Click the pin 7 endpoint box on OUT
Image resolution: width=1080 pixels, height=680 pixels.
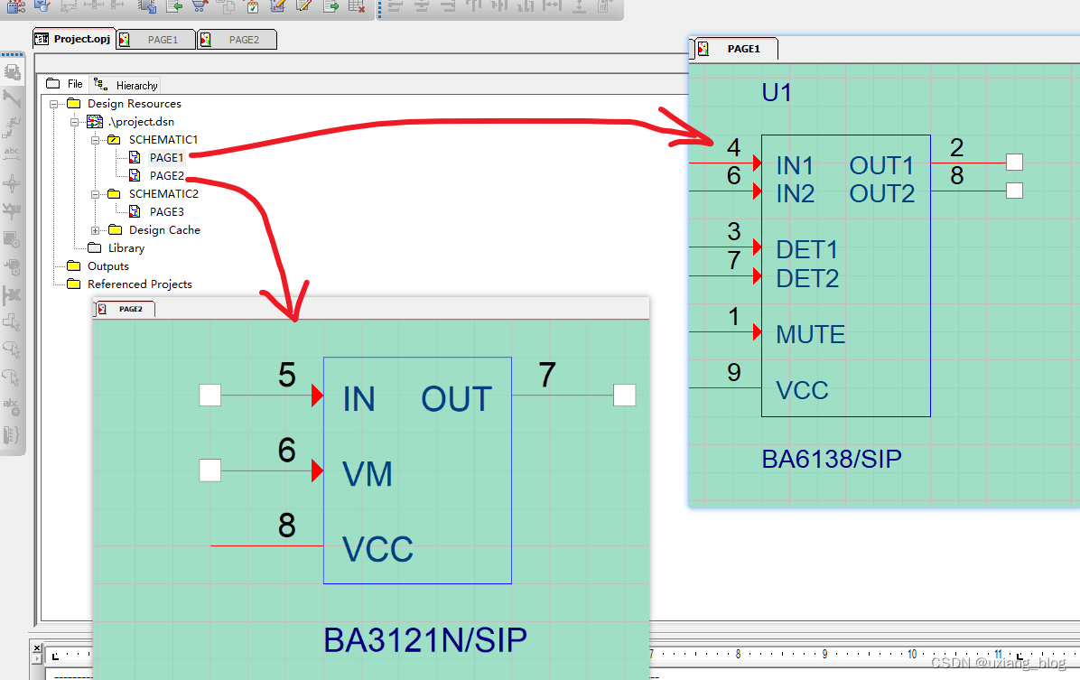point(625,396)
